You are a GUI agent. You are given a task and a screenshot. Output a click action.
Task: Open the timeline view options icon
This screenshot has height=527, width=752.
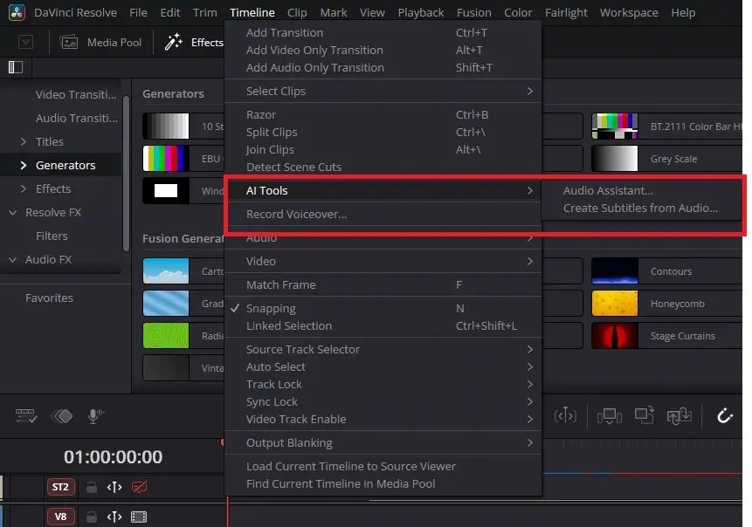click(26, 416)
